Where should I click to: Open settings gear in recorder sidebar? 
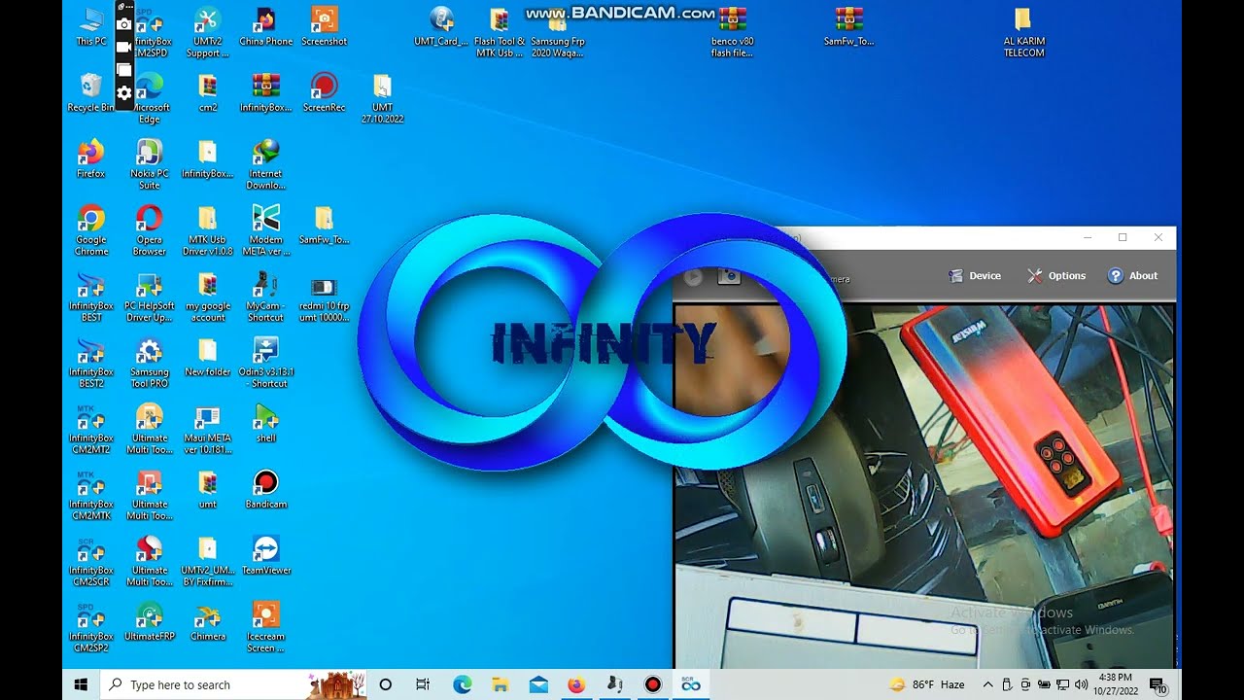click(123, 93)
